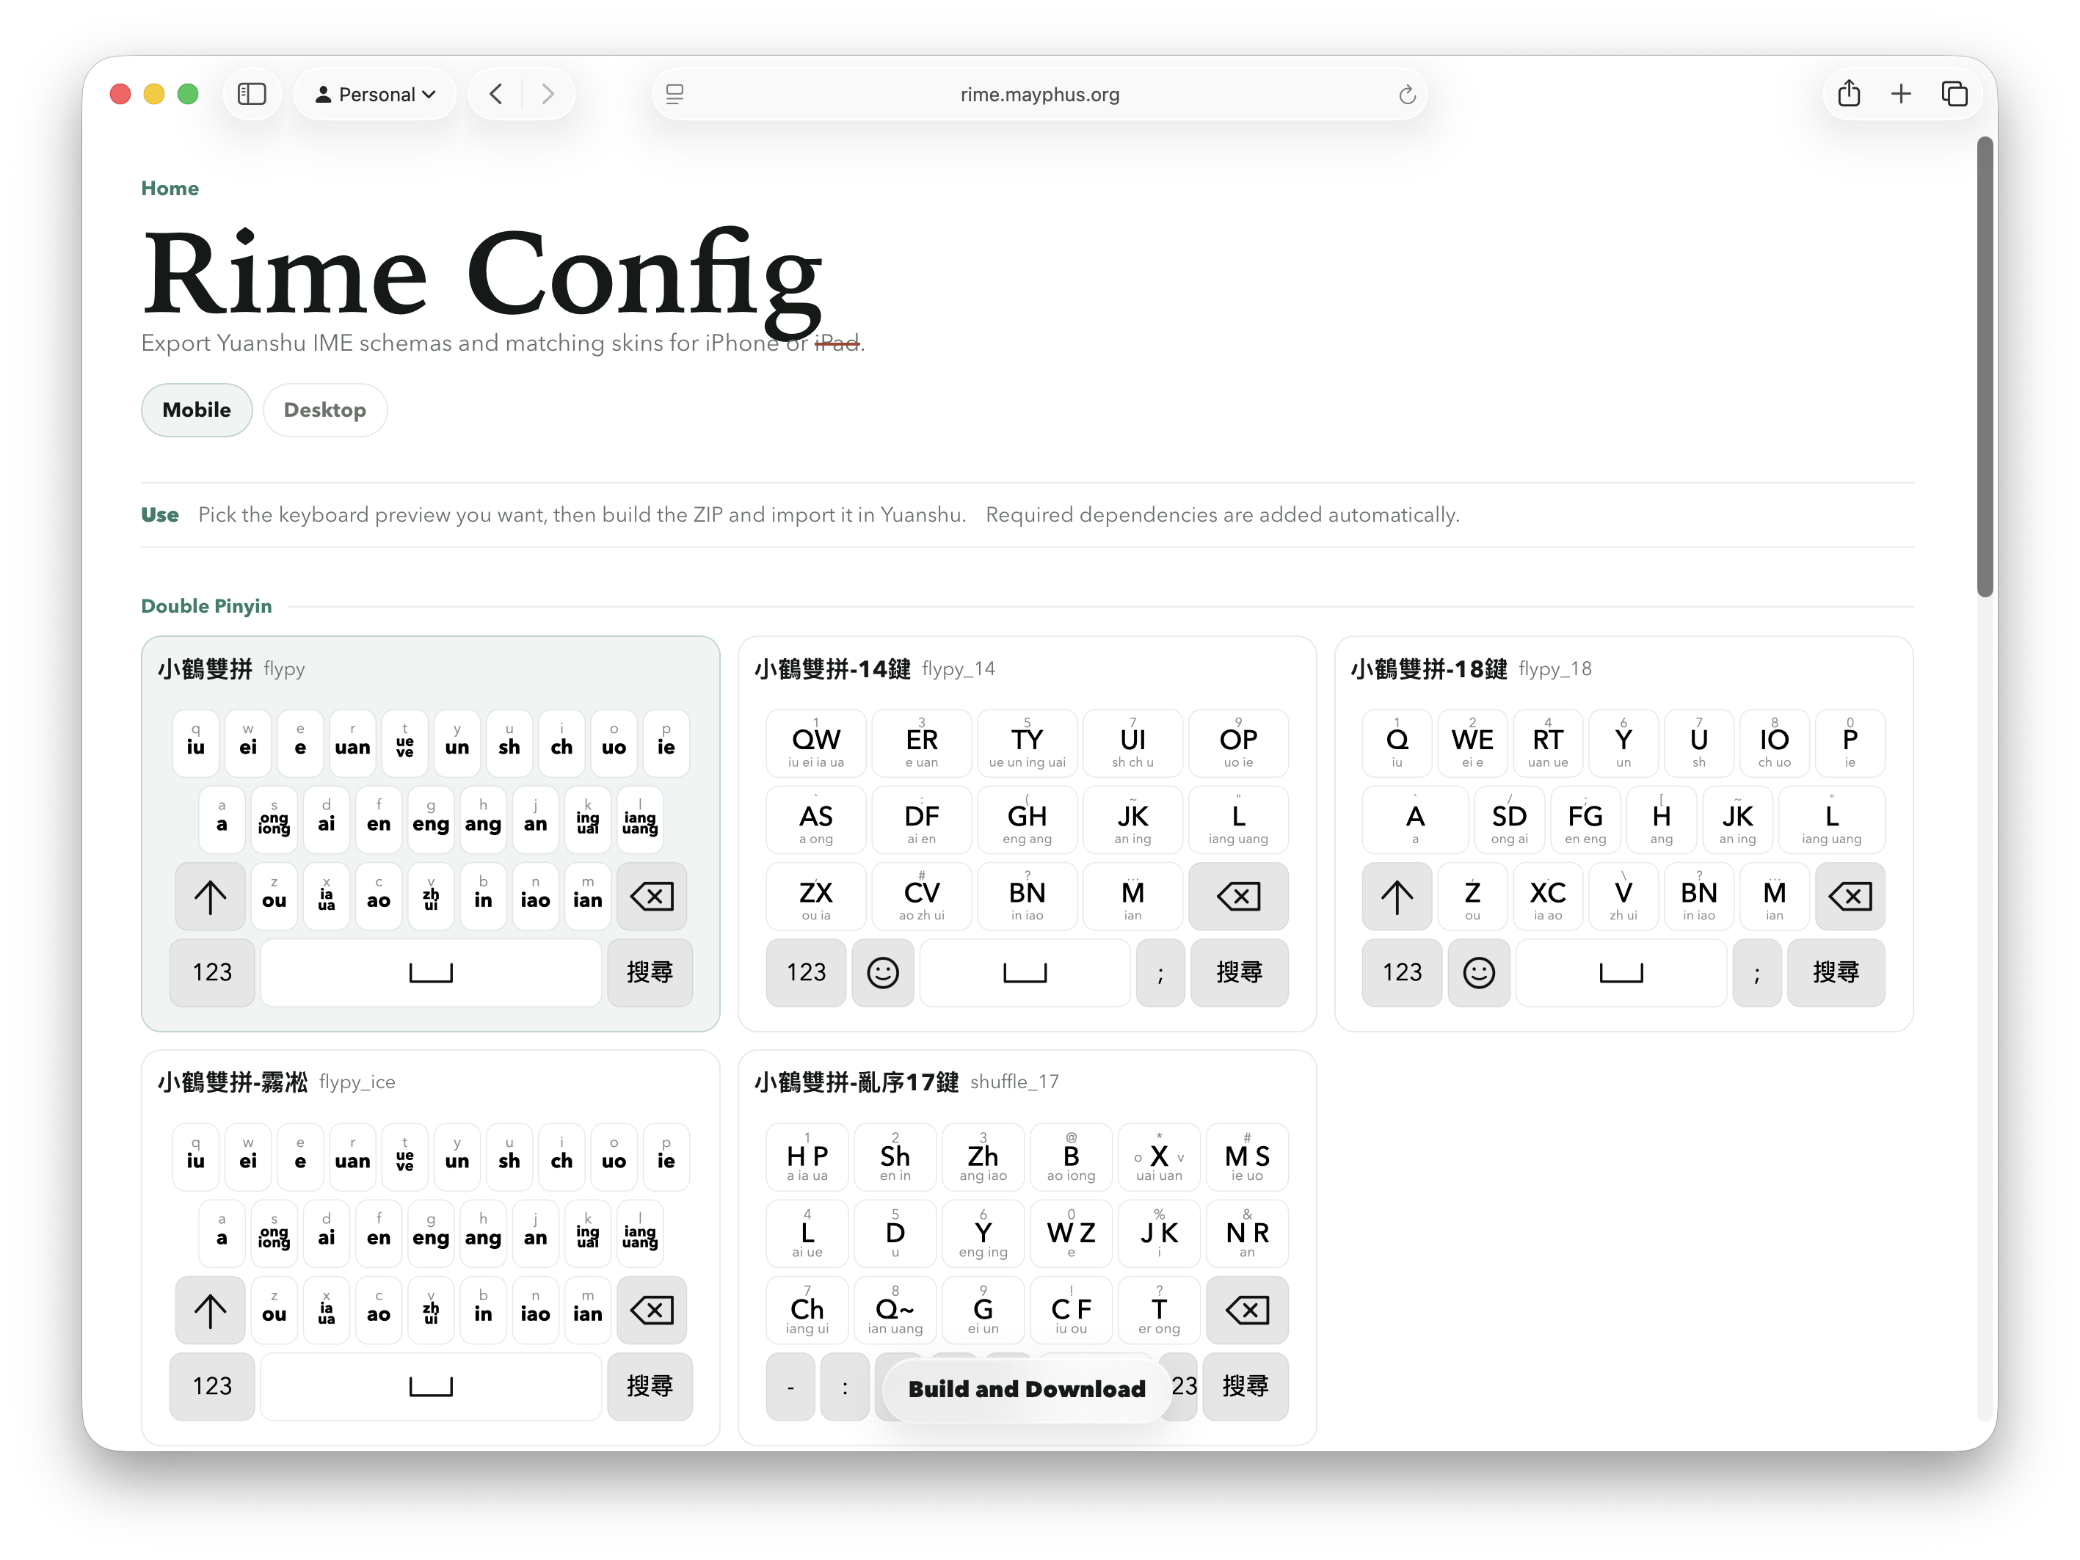Viewport: 2080px width, 1560px height.
Task: Click the Build and Download button
Action: point(1027,1389)
